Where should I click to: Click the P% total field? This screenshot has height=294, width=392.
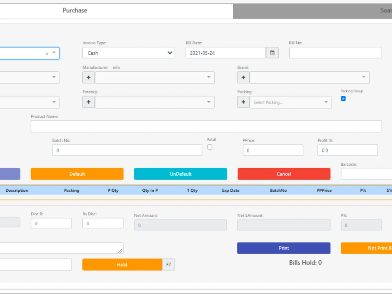pos(361,225)
